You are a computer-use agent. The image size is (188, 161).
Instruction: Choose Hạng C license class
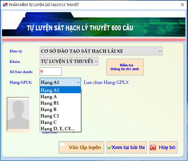[x=60, y=122]
